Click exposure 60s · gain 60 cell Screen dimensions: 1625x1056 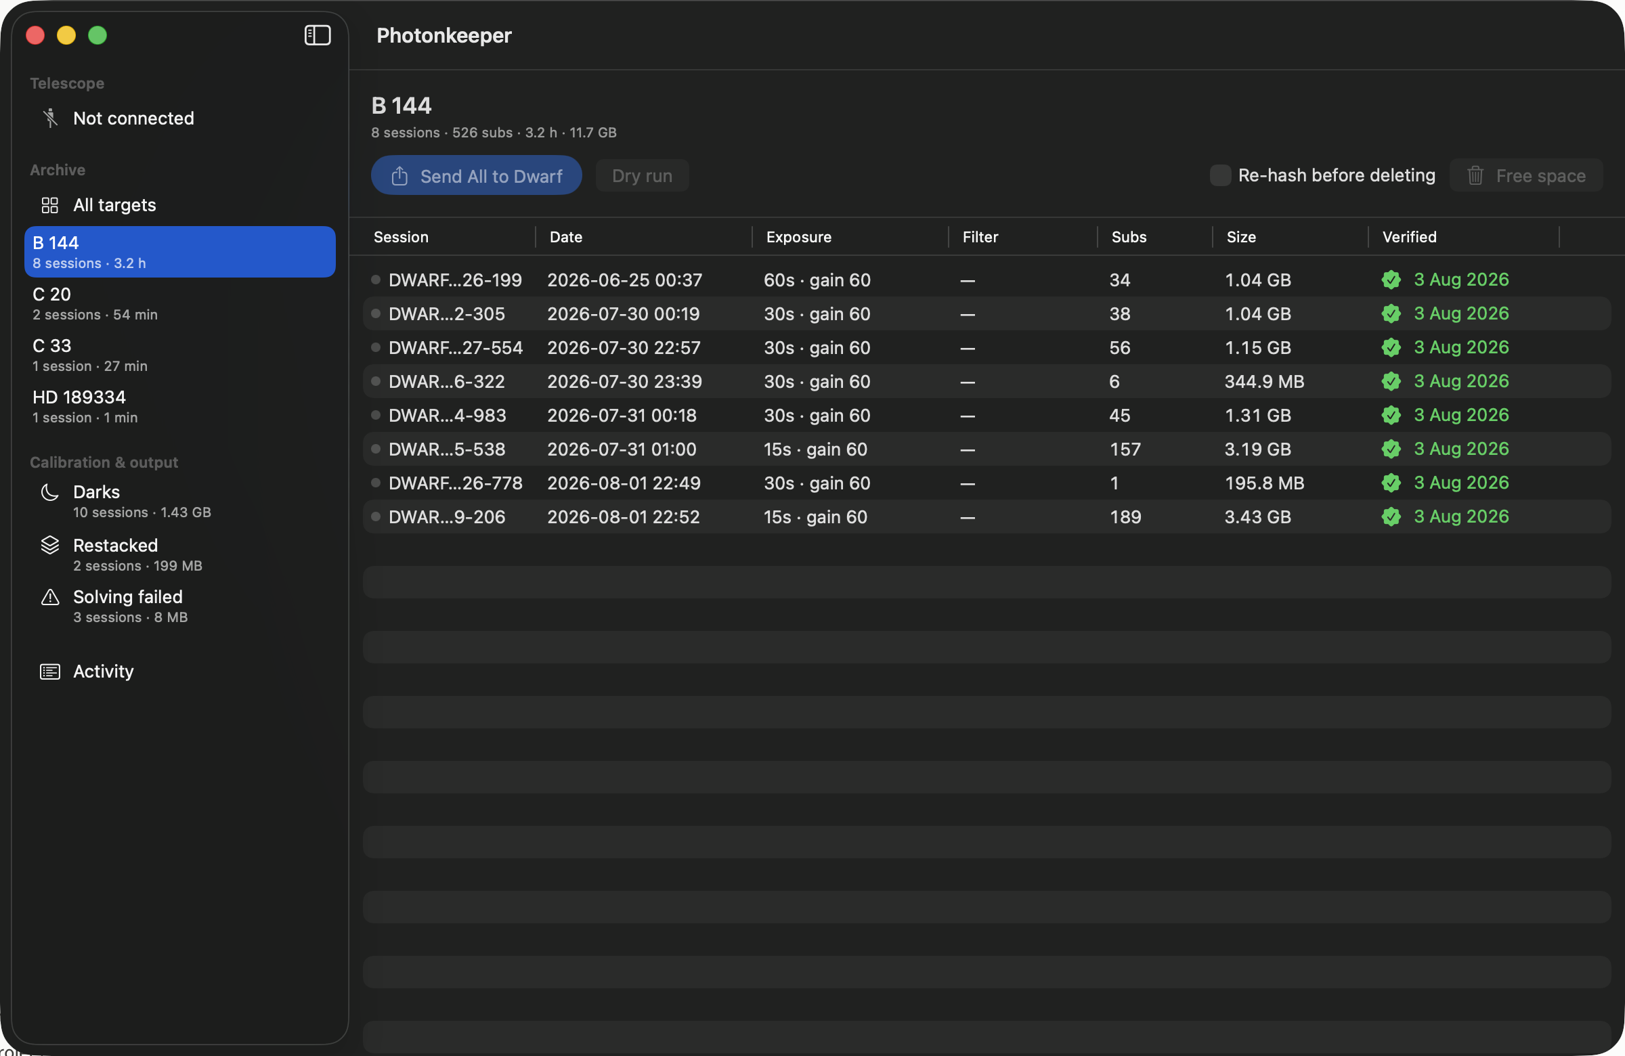click(x=817, y=280)
